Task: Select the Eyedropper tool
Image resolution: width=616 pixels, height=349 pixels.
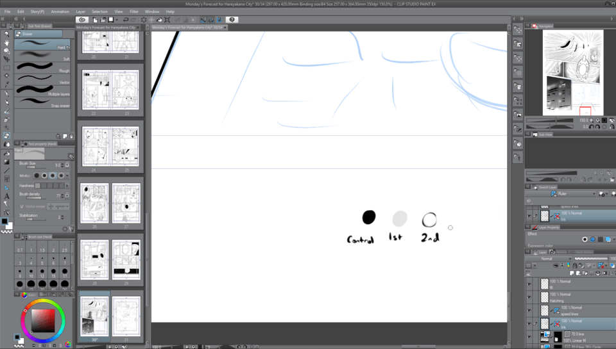Action: click(x=6, y=85)
